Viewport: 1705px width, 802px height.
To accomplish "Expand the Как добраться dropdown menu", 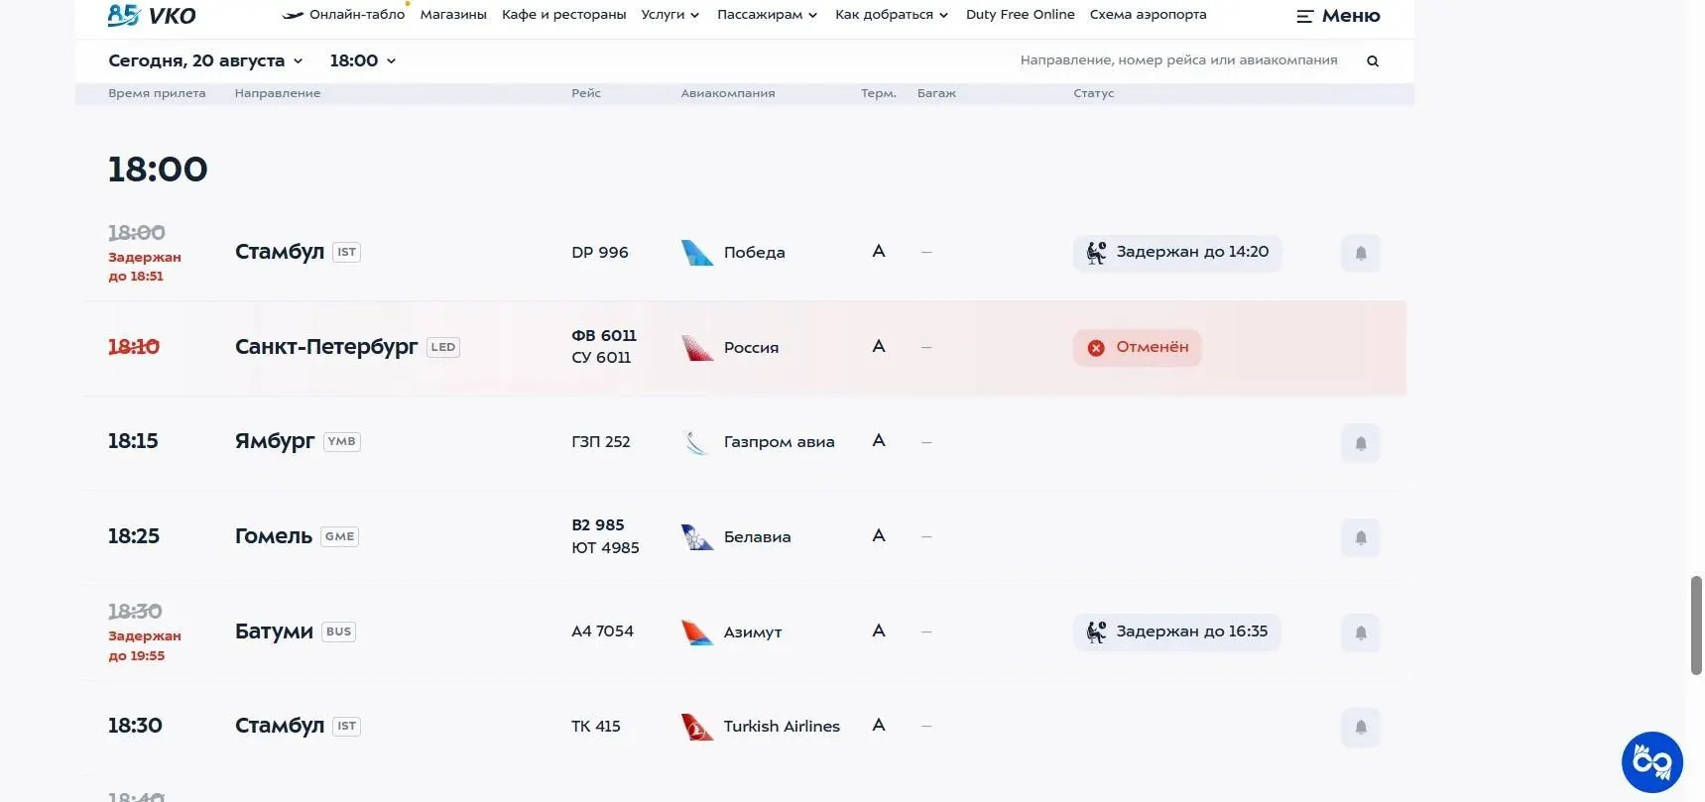I will click(892, 15).
